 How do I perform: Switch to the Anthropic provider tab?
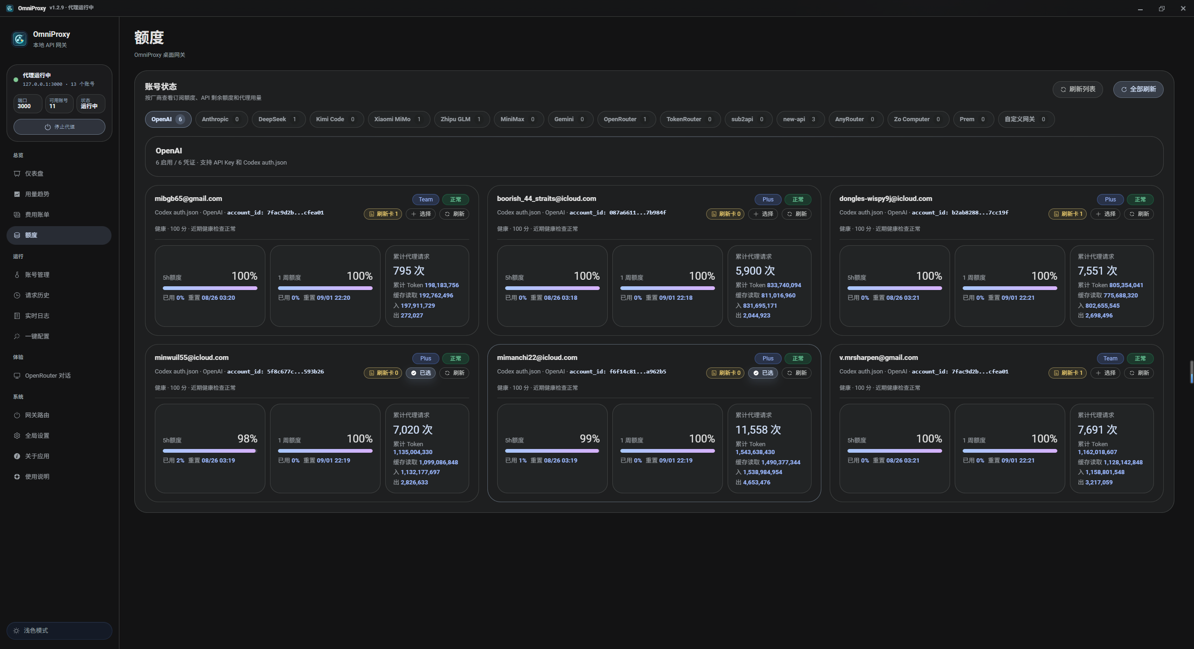click(x=221, y=119)
